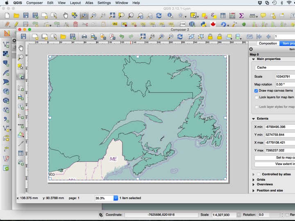Uncheck Draw map canvas items checkbox

click(256, 91)
